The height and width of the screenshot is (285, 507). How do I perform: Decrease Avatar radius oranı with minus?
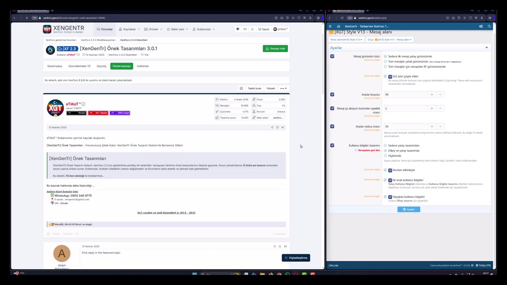(440, 126)
